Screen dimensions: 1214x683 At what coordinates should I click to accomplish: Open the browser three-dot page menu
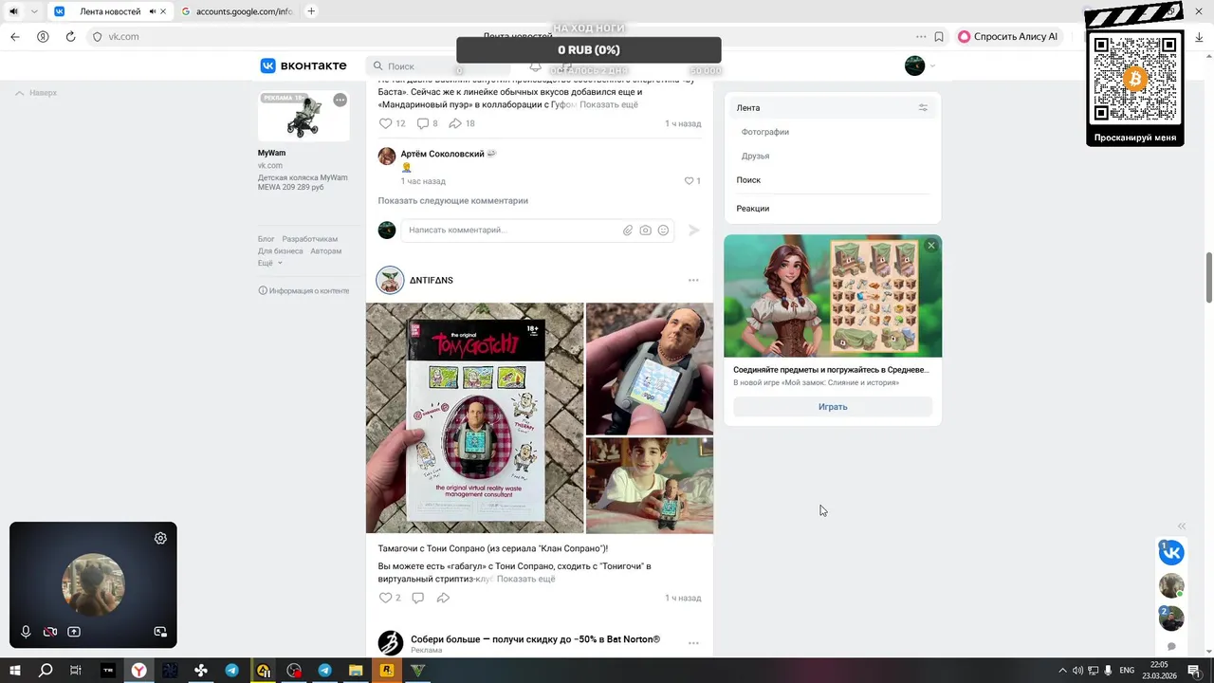pos(921,37)
